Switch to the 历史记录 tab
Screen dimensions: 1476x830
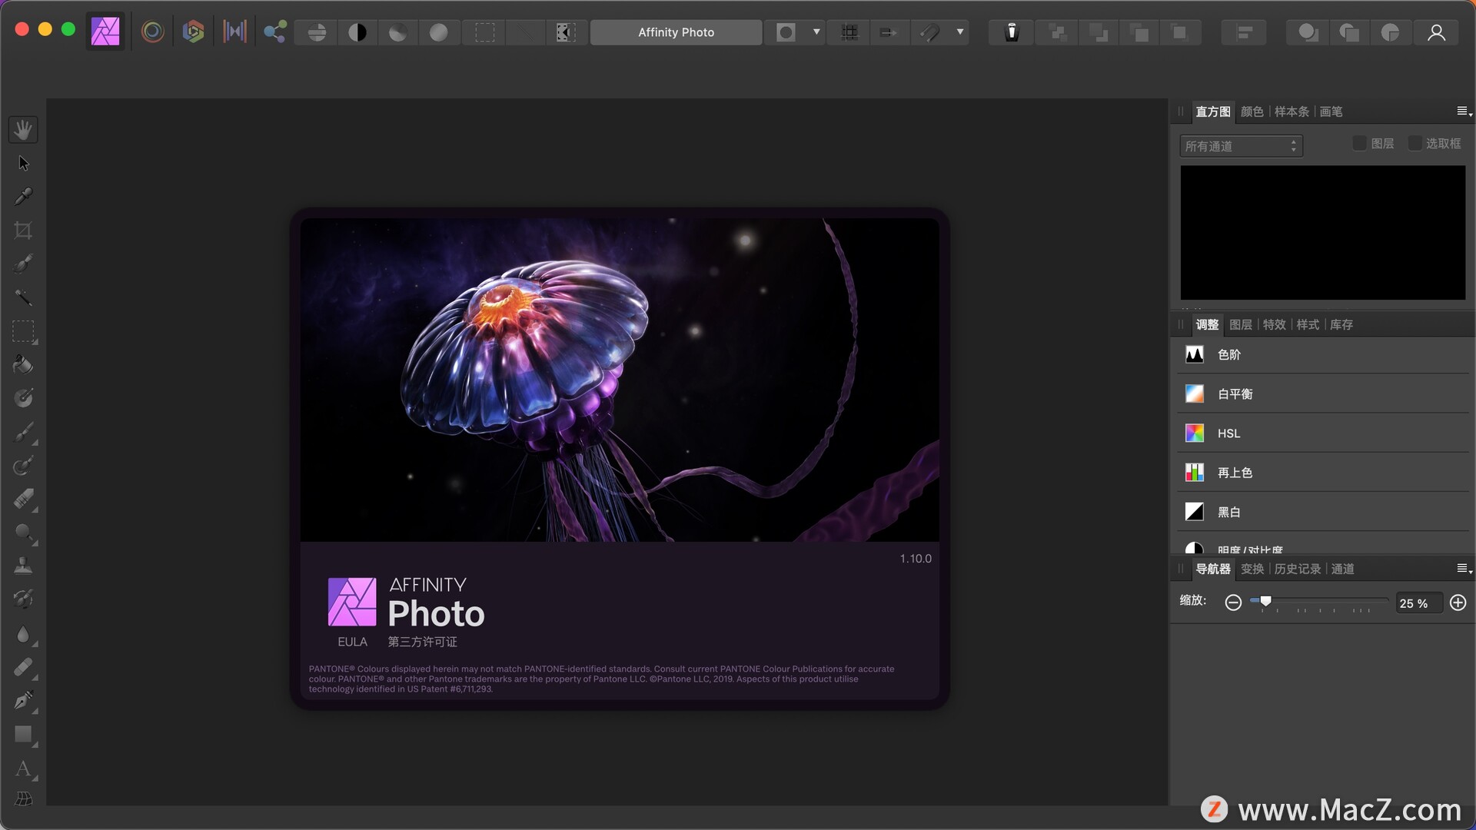[x=1297, y=569]
